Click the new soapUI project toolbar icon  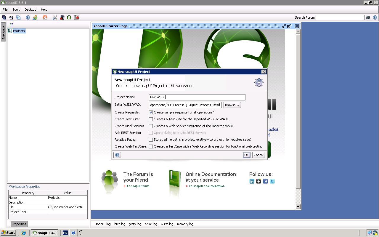(x=4, y=17)
